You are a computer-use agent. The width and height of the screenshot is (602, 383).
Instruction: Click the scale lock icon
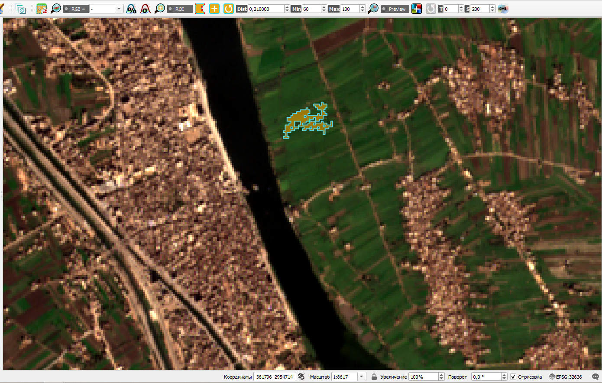point(374,377)
